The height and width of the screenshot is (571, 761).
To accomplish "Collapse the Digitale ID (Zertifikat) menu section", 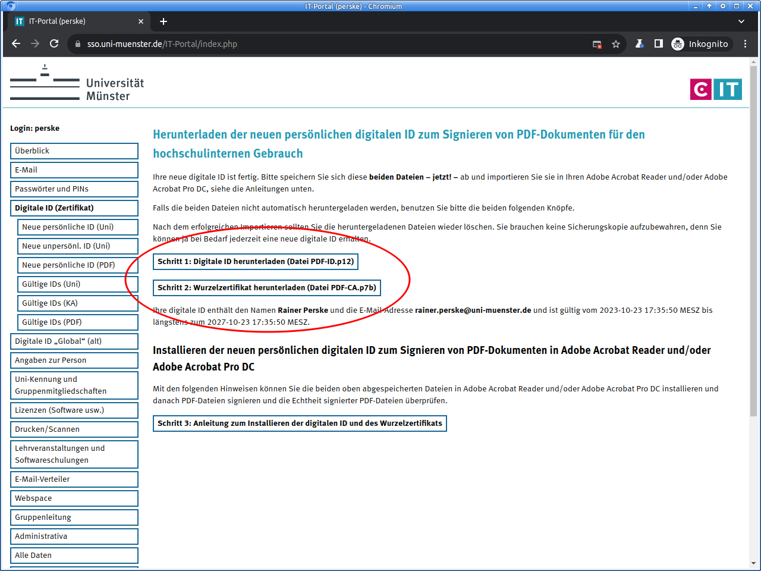I will (x=74, y=208).
